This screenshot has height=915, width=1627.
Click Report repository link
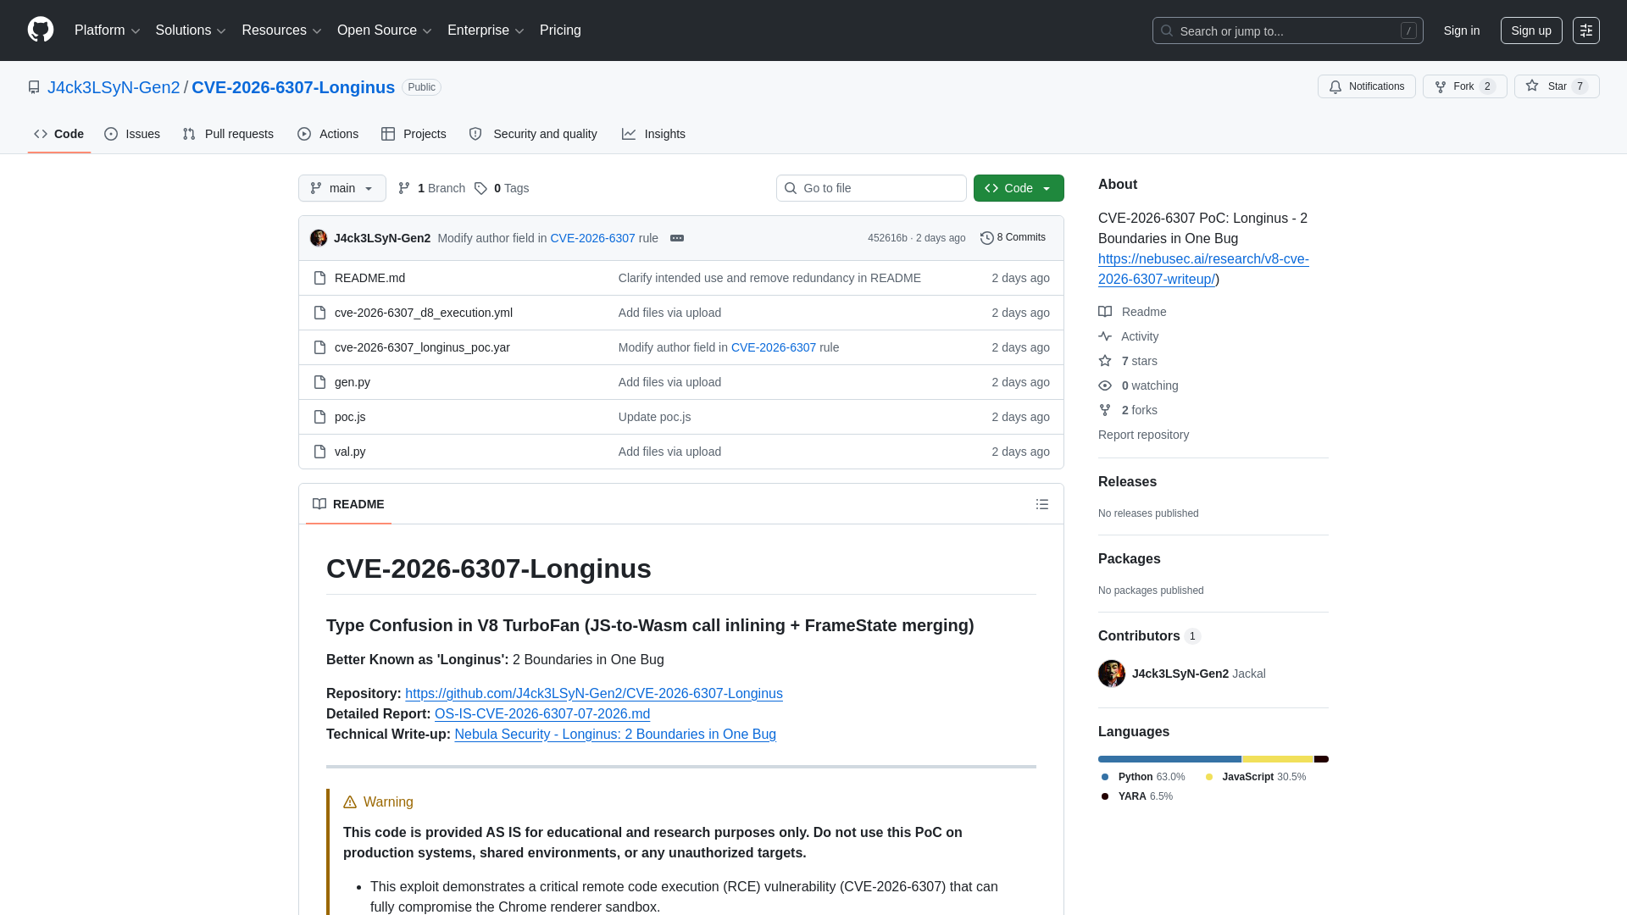tap(1143, 435)
